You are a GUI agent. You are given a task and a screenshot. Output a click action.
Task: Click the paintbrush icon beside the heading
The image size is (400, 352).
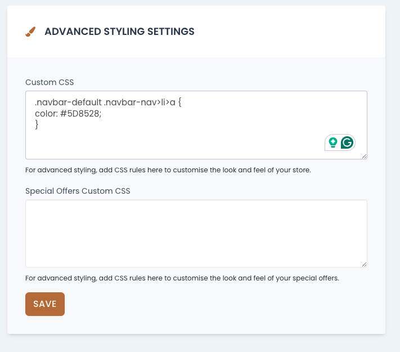(30, 32)
